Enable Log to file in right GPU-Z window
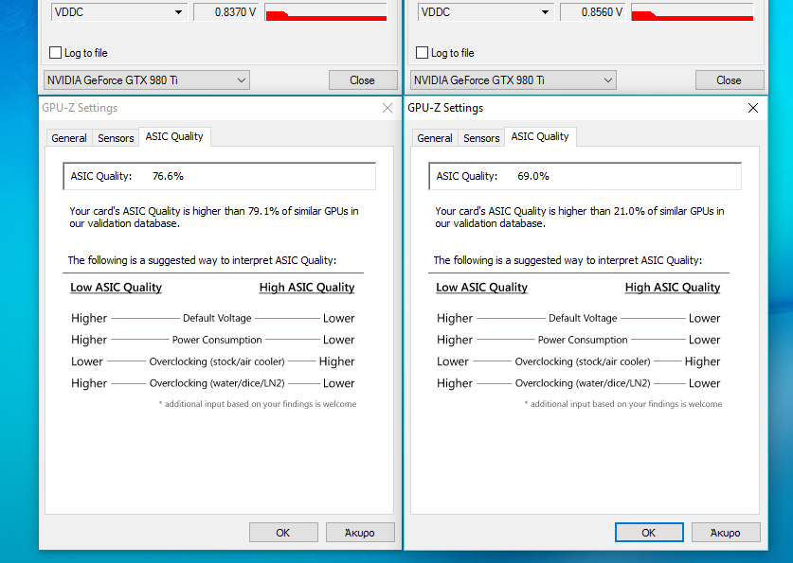Image resolution: width=793 pixels, height=563 pixels. pos(422,52)
